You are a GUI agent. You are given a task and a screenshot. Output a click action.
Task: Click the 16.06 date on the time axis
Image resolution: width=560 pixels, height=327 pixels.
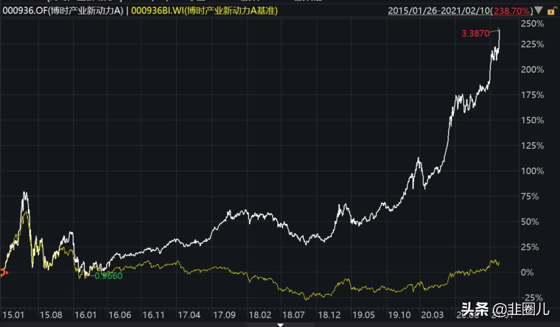pyautogui.click(x=120, y=315)
